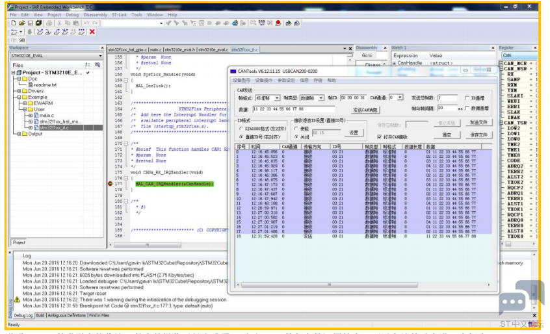Select the 使能 filter radio button

pyautogui.click(x=296, y=129)
